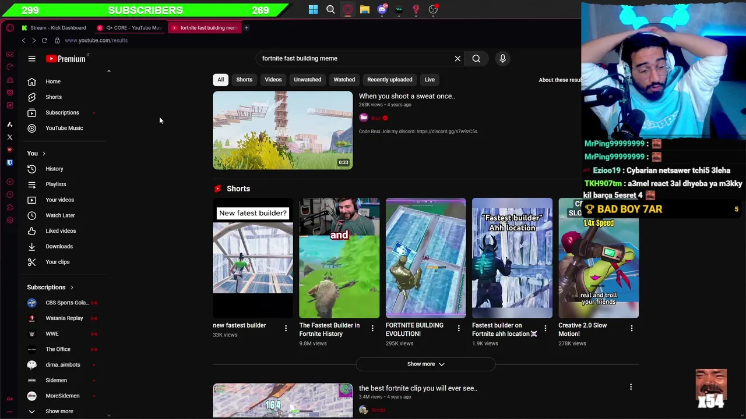Open options for new fastest builder short

pyautogui.click(x=286, y=328)
